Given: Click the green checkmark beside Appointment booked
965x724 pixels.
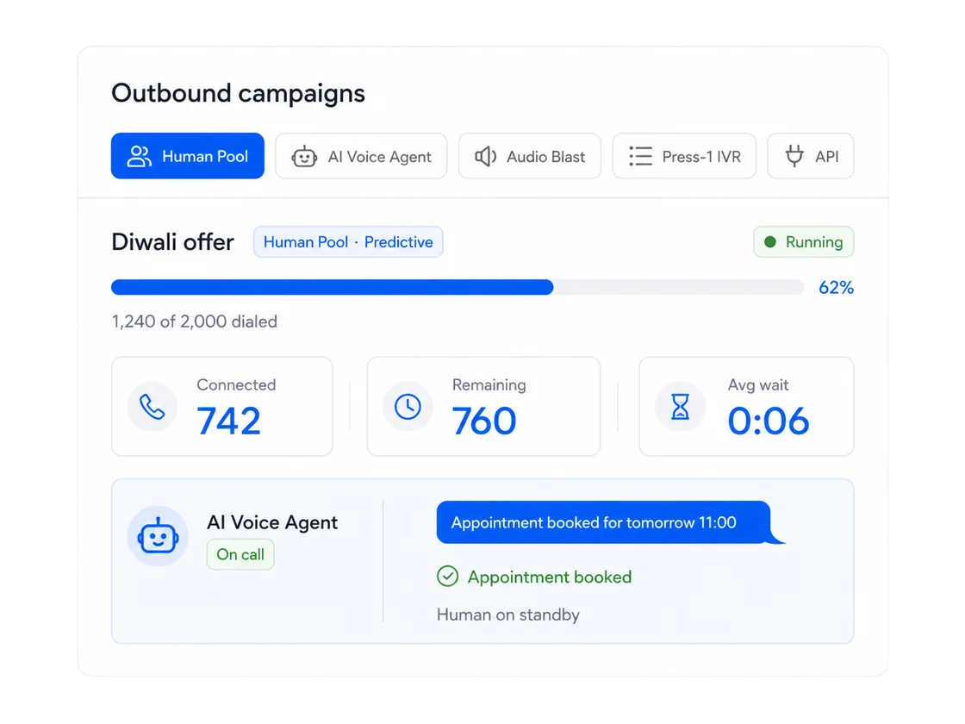Looking at the screenshot, I should click(447, 577).
